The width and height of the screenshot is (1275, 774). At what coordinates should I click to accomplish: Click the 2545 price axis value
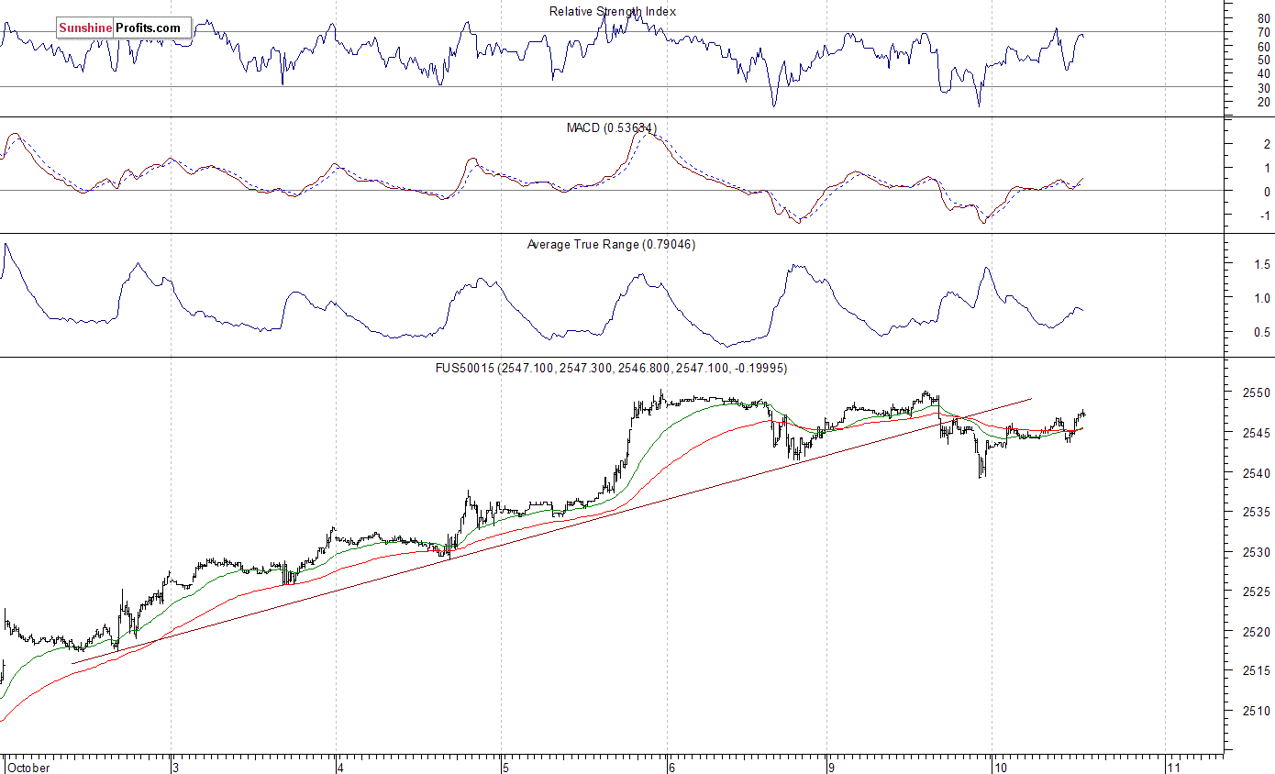click(1258, 432)
